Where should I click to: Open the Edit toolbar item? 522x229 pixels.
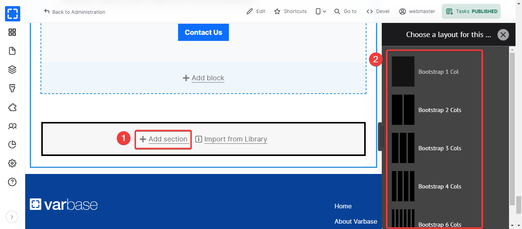pyautogui.click(x=256, y=11)
